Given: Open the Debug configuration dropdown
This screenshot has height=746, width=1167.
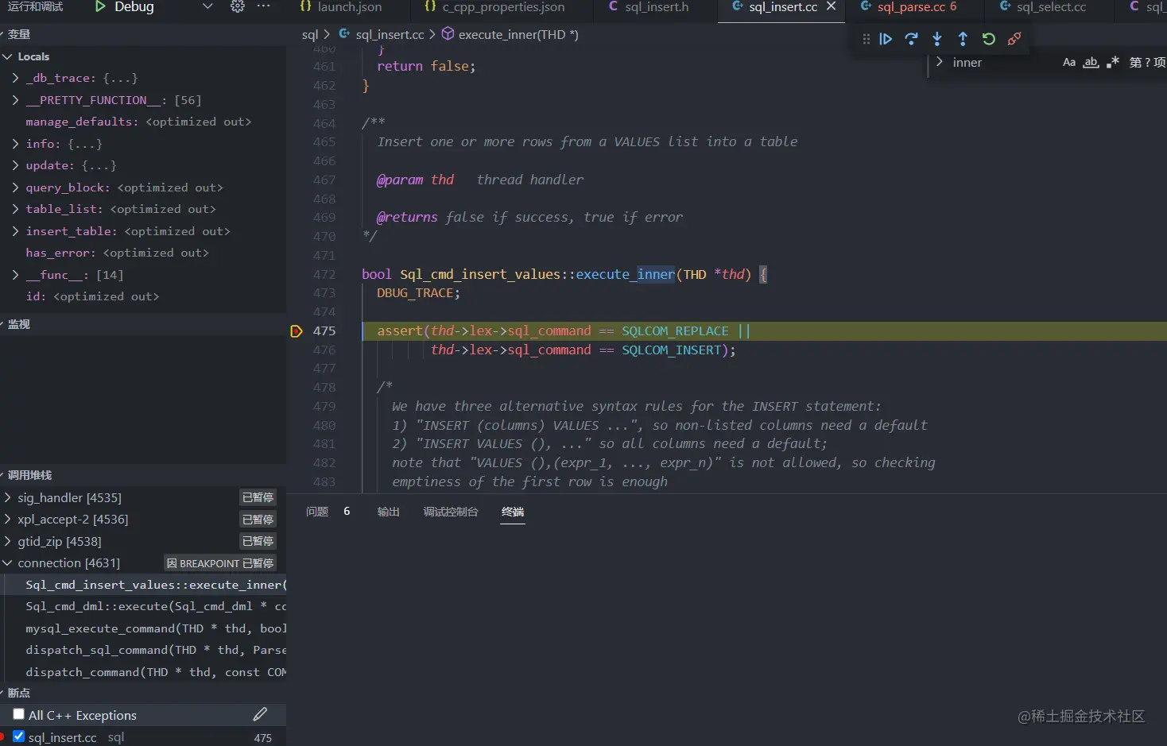Looking at the screenshot, I should pyautogui.click(x=207, y=6).
